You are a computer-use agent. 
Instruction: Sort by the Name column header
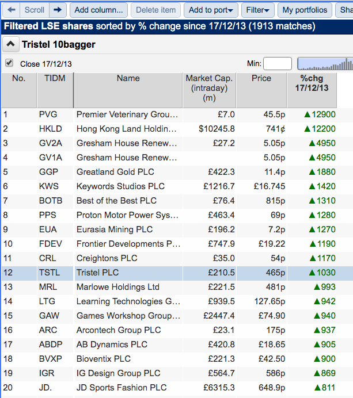click(128, 90)
